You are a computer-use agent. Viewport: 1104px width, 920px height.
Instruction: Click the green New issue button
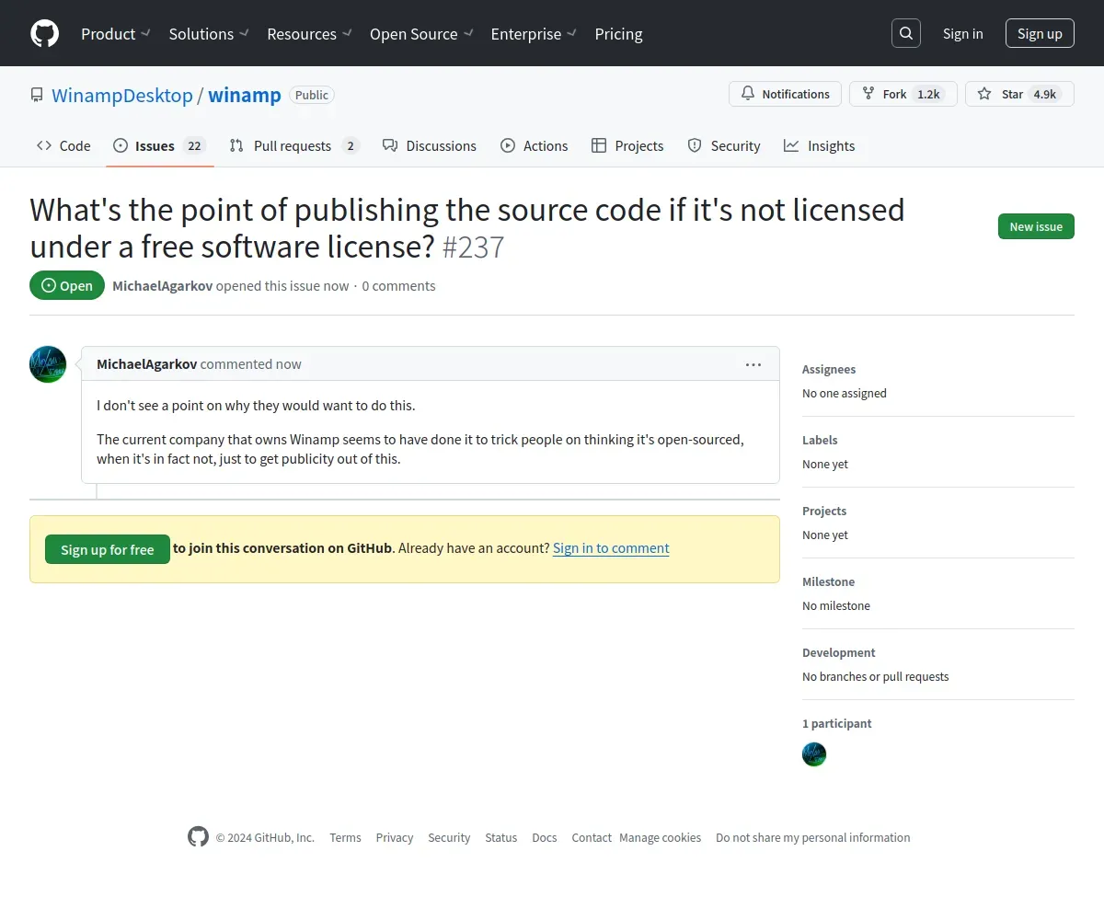click(1036, 226)
